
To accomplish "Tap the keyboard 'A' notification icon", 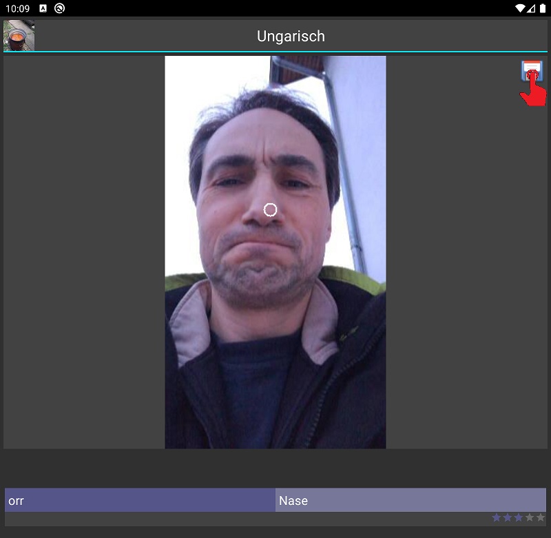I will point(43,8).
